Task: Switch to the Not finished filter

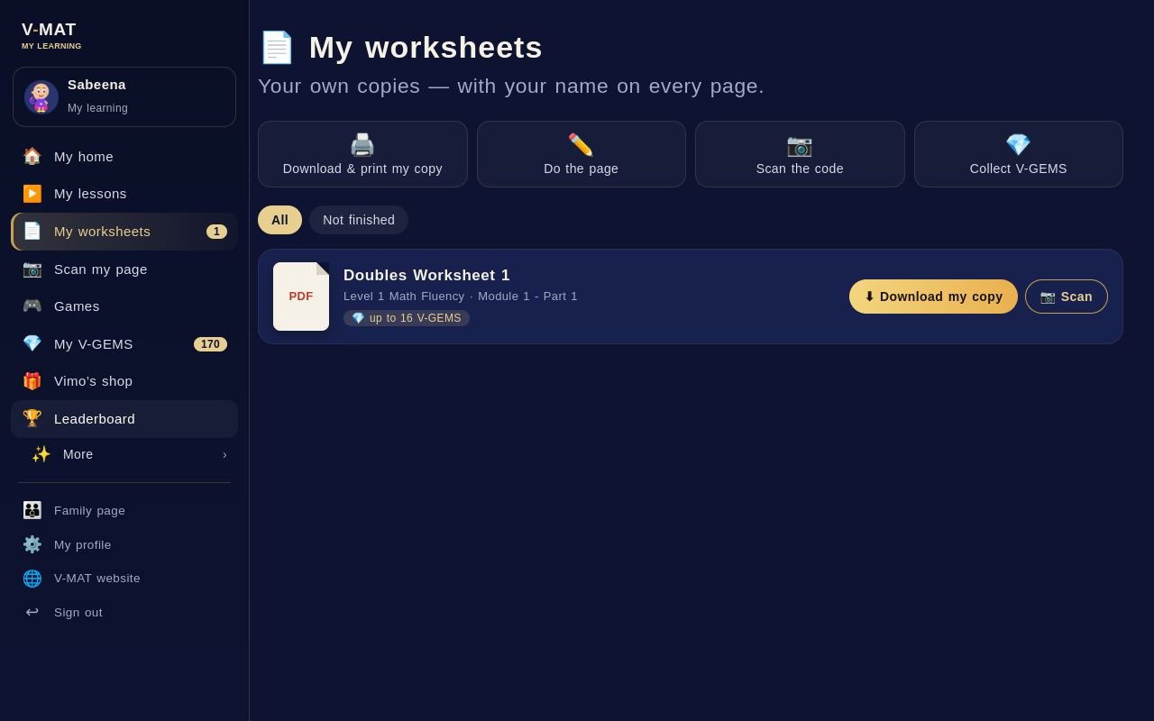Action: (359, 220)
